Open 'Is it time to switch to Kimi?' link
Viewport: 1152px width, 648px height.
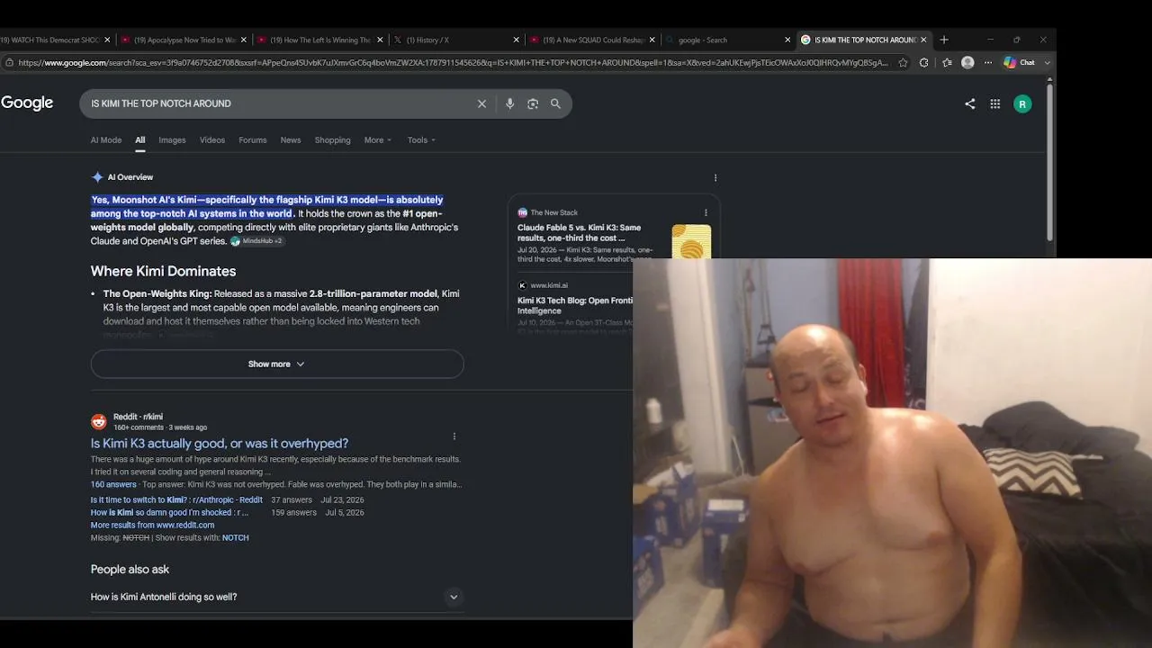click(176, 500)
